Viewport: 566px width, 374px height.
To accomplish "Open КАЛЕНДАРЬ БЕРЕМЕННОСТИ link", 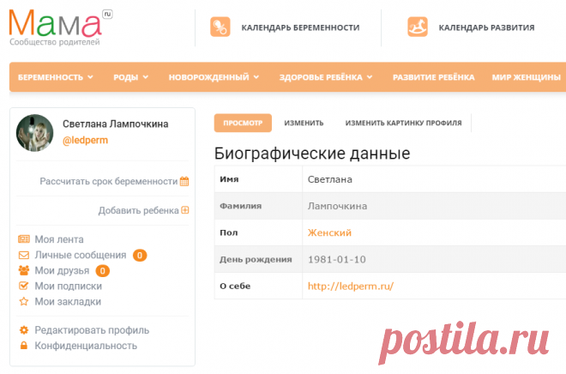I will point(300,27).
